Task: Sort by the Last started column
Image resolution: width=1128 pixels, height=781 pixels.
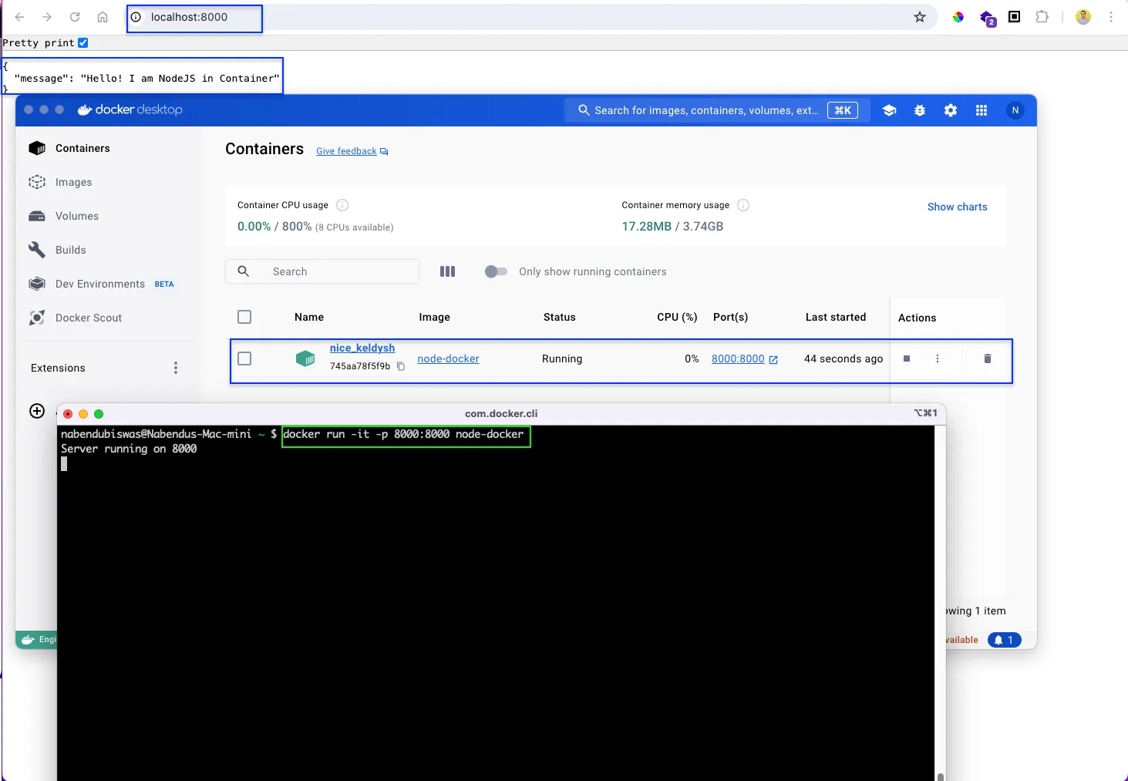Action: (836, 317)
